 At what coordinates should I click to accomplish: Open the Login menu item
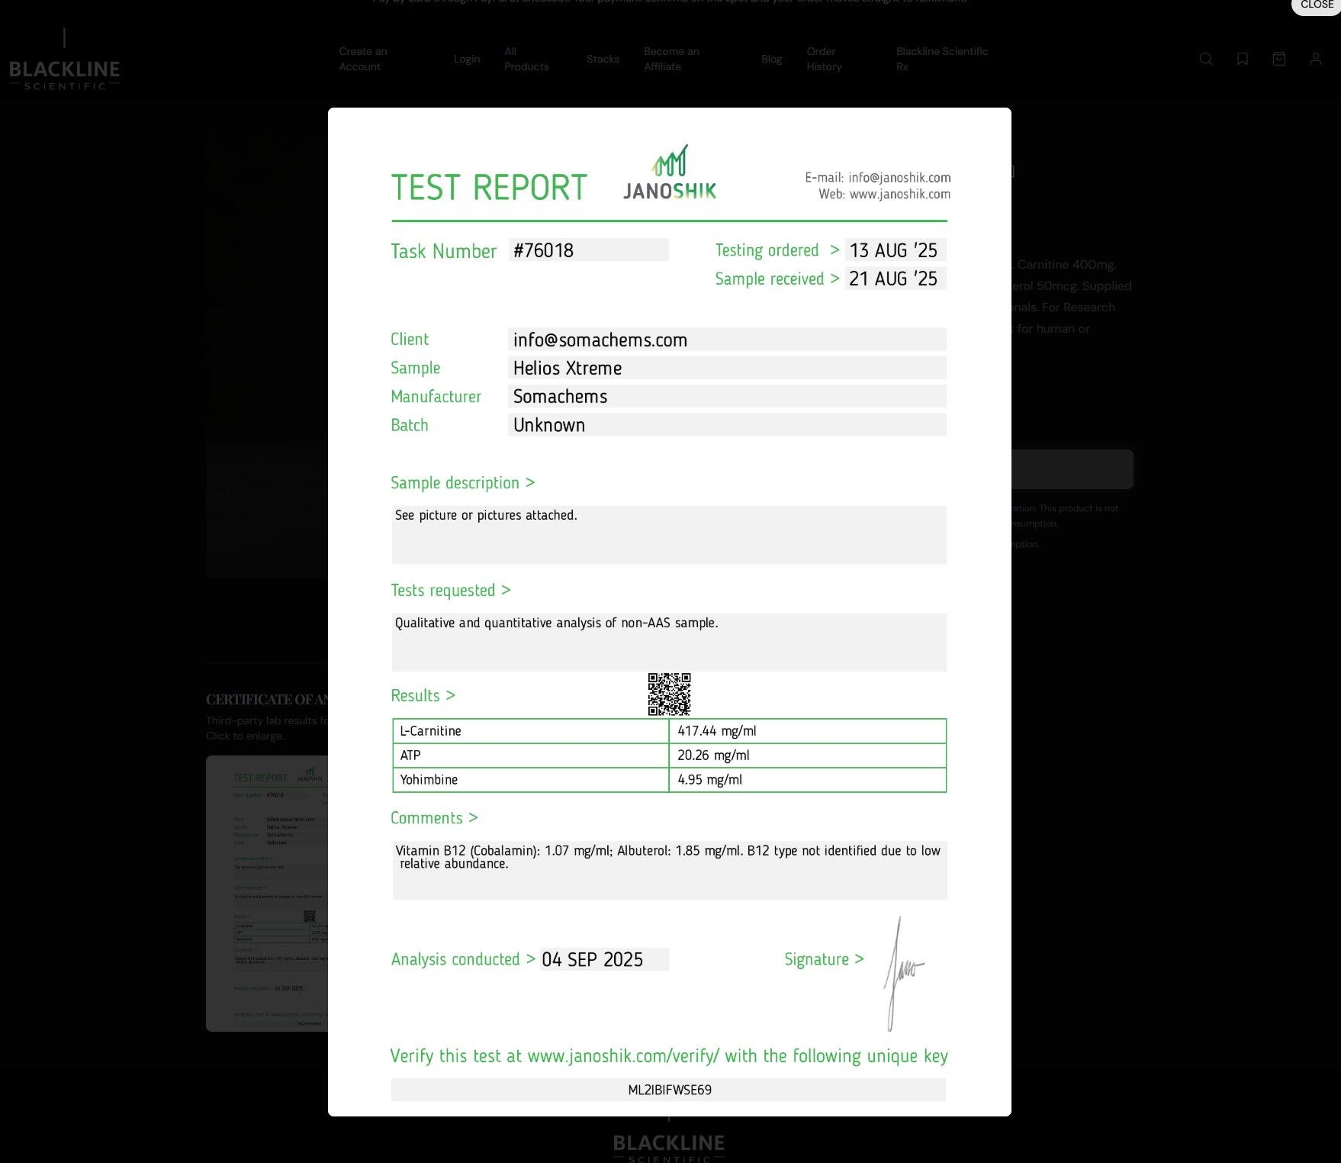click(467, 59)
